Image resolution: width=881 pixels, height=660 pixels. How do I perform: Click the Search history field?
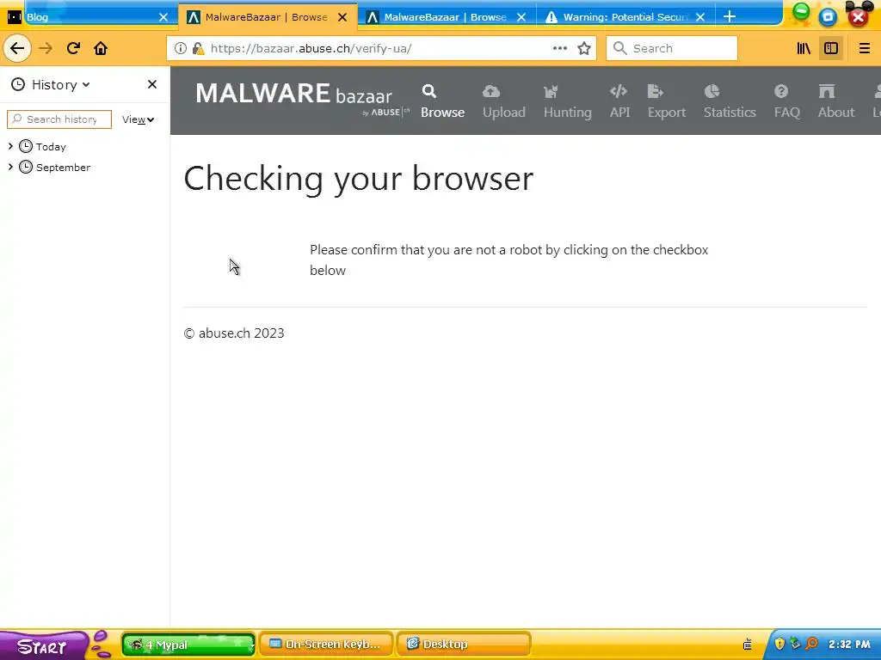[59, 119]
